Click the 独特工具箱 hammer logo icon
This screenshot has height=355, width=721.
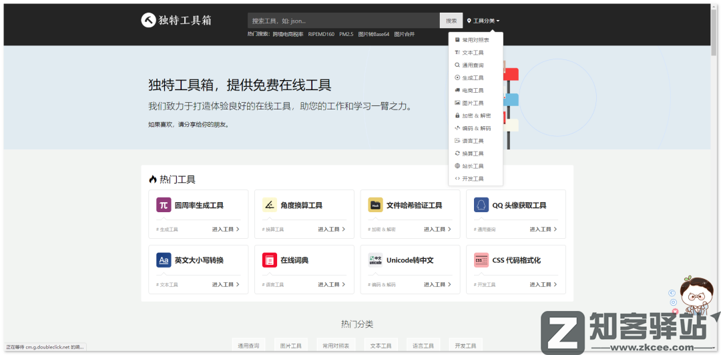[x=148, y=21]
